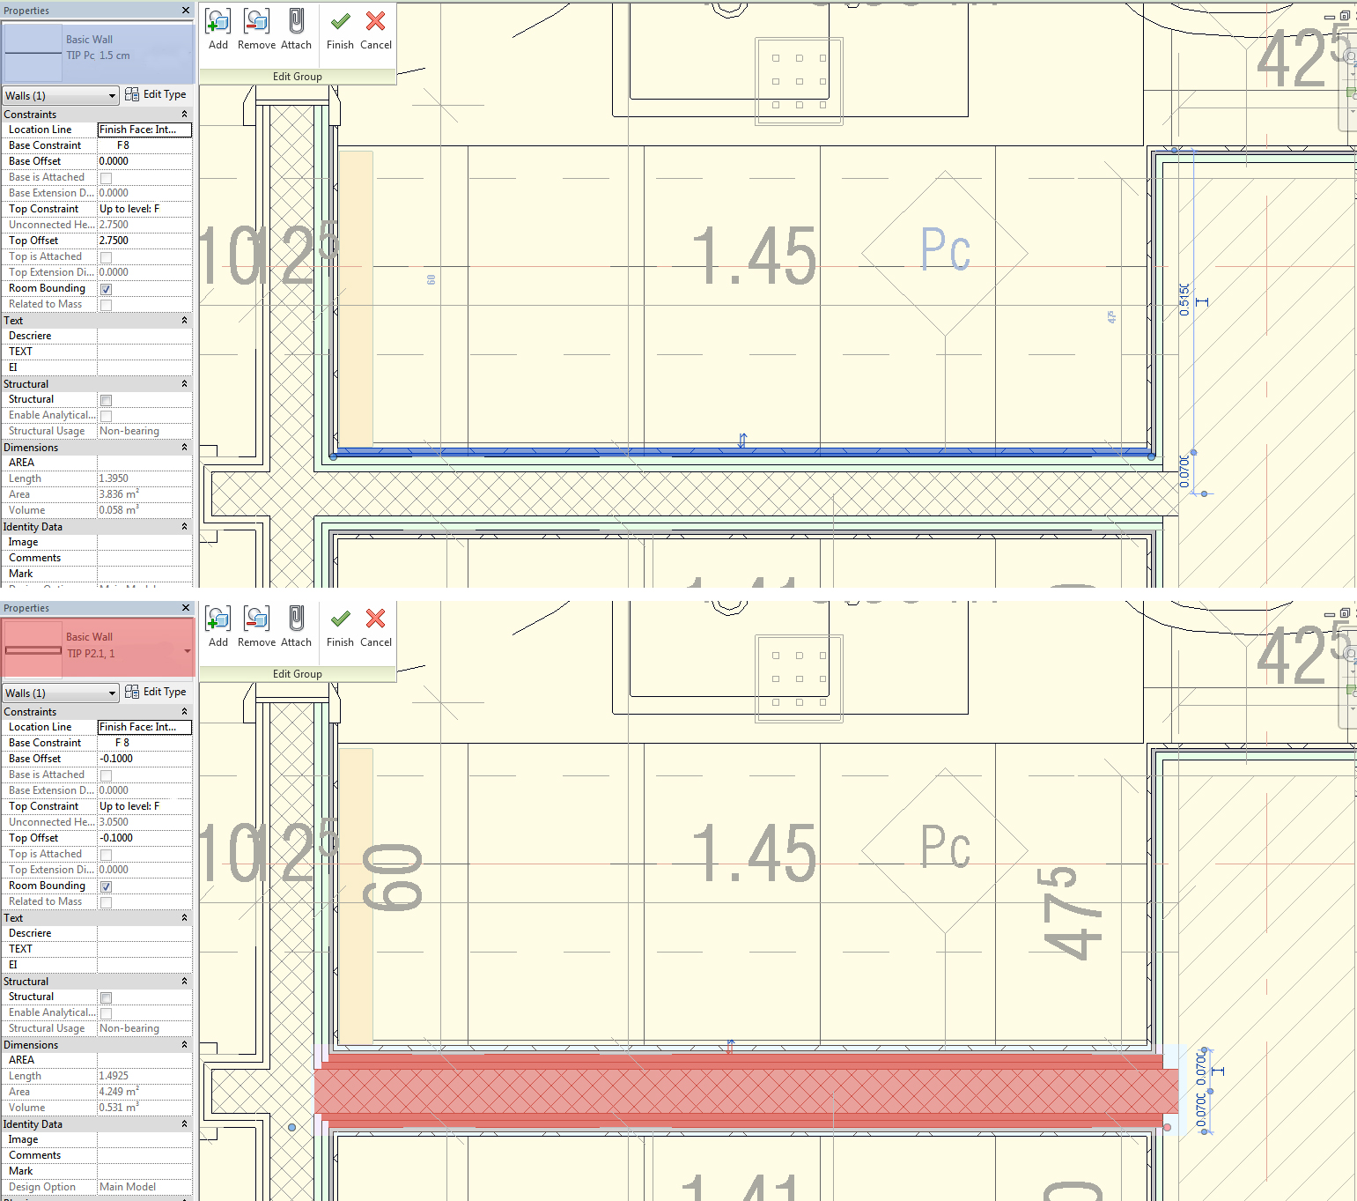The image size is (1357, 1201).
Task: Click the Location Line value in the upper panel
Action: pos(144,130)
